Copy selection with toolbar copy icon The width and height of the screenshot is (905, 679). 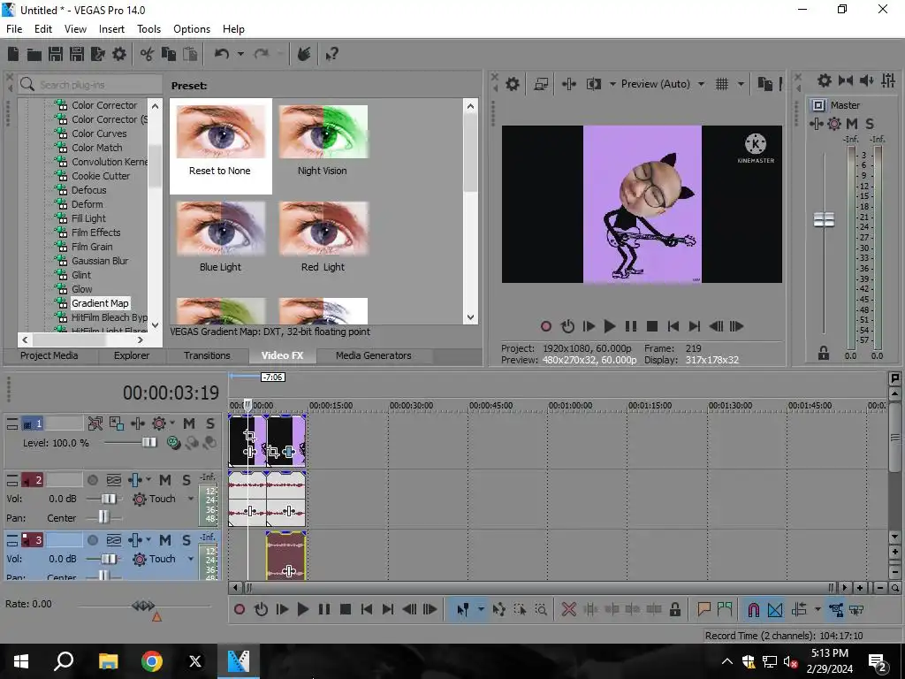[x=169, y=54]
